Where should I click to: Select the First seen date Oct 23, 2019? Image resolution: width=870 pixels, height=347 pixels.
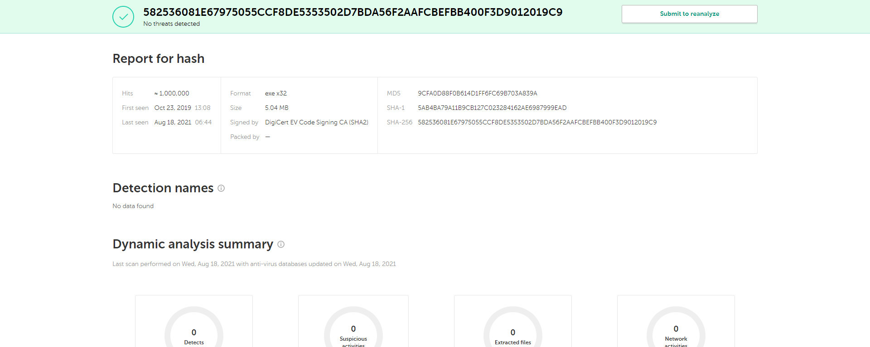173,108
